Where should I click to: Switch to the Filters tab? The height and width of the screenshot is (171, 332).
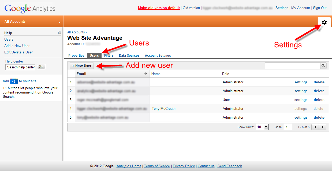click(109, 56)
